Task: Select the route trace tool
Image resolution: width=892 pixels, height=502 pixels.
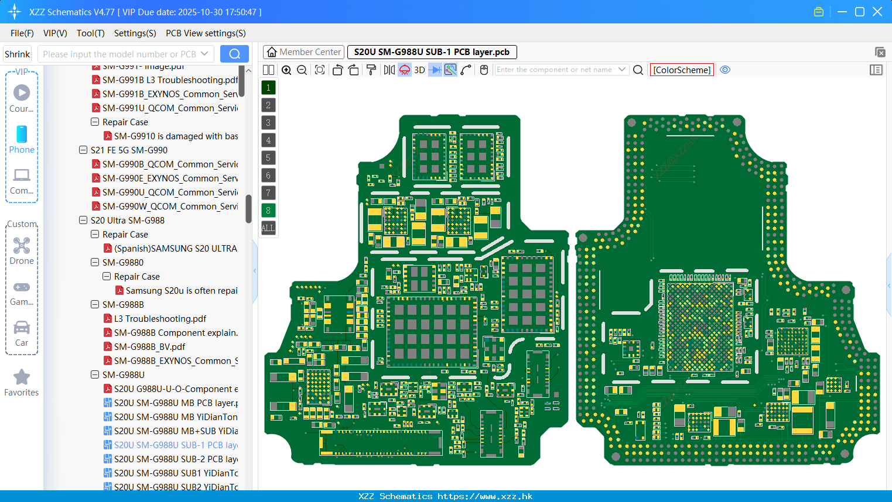Action: pos(466,70)
